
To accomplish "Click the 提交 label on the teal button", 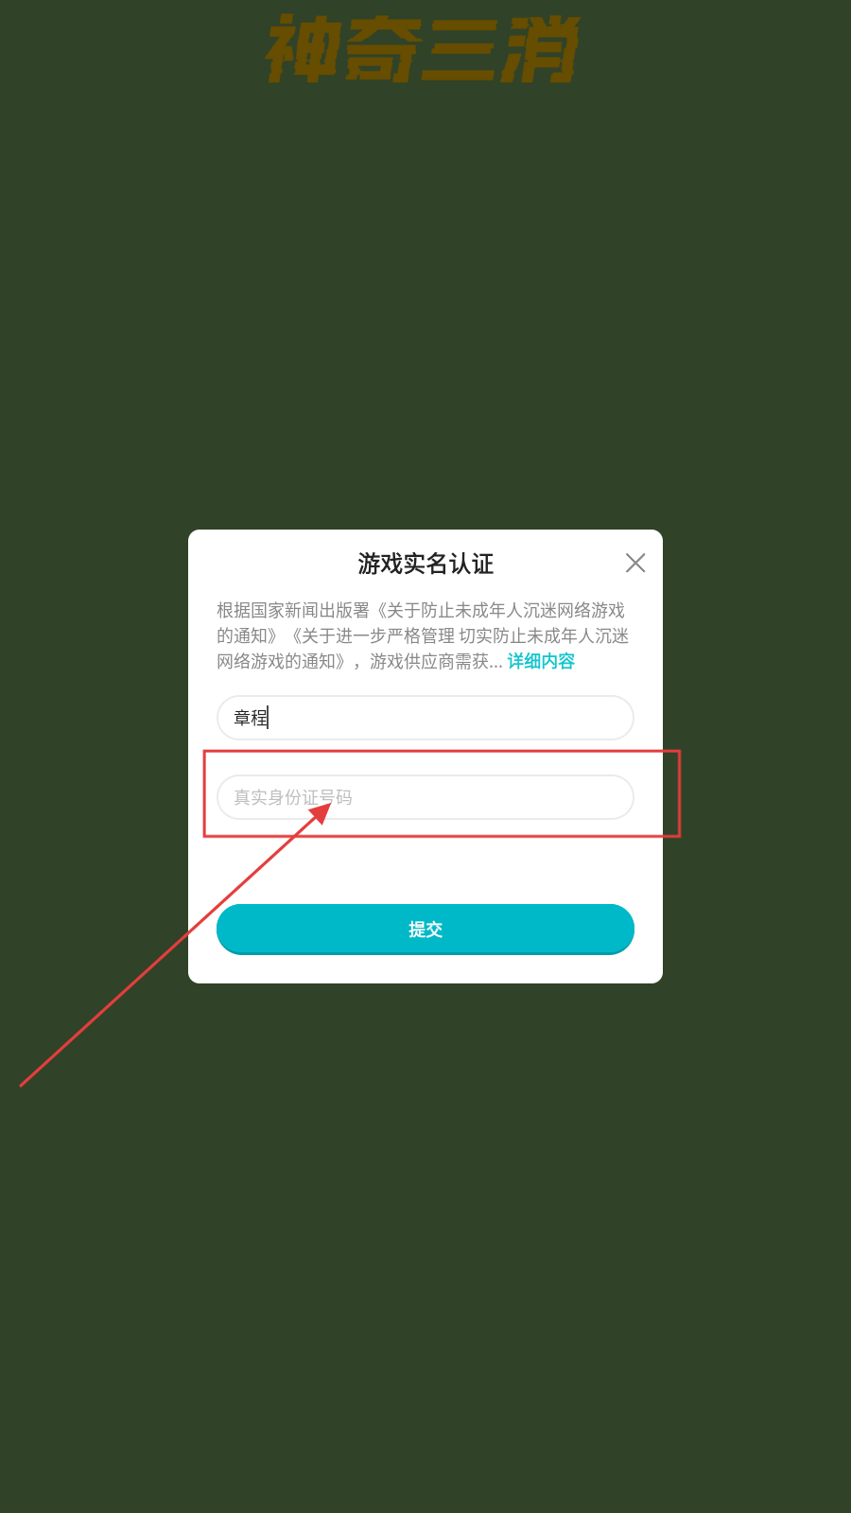I will click(425, 930).
